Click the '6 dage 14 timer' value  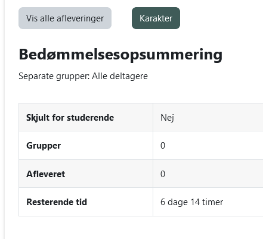tap(191, 202)
